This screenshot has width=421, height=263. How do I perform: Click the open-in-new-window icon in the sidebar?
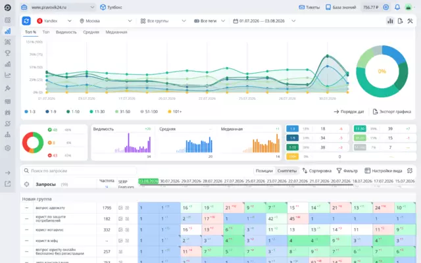pos(7,184)
